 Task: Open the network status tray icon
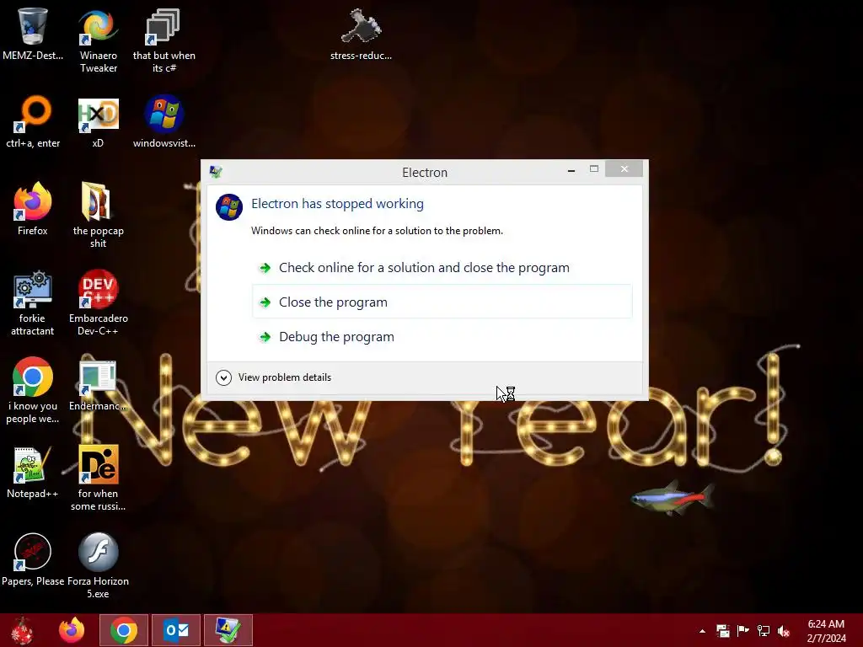click(764, 630)
